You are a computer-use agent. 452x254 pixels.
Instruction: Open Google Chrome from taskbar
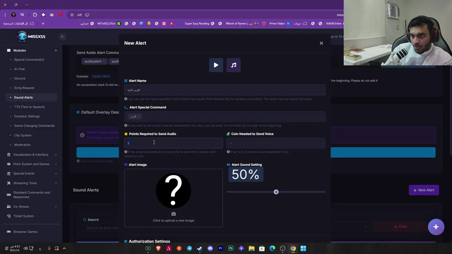pos(293,248)
